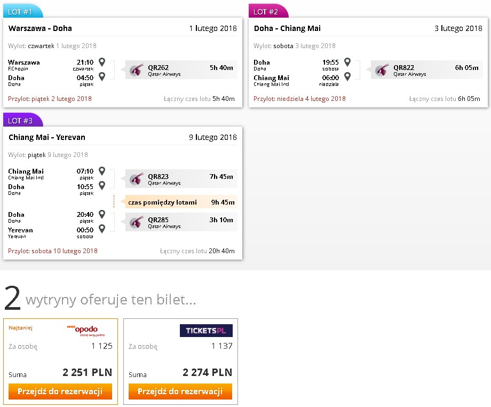Viewport: 491px width, 407px height.
Task: Click the Opodo logo
Action: point(86,331)
